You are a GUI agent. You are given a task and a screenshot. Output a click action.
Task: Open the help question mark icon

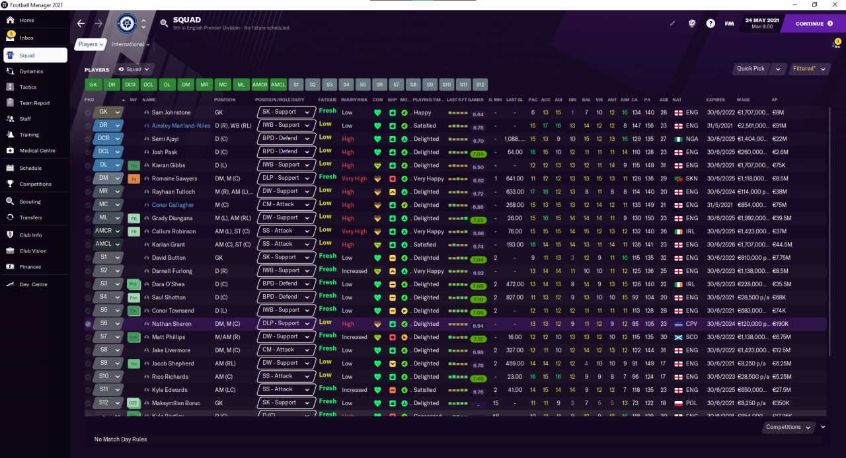(711, 23)
